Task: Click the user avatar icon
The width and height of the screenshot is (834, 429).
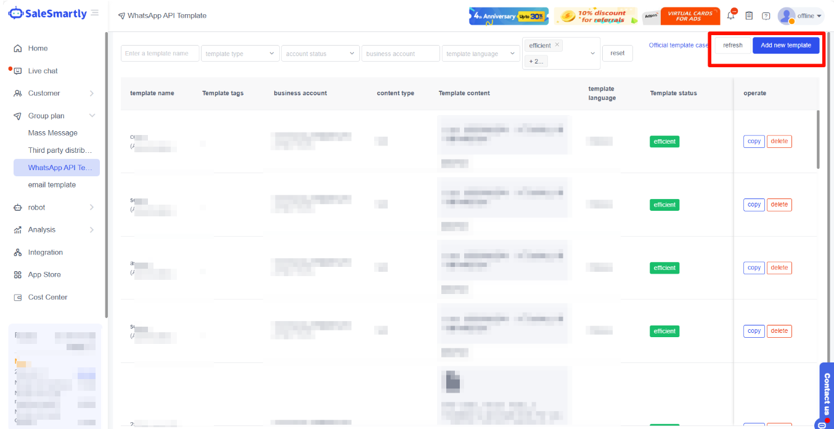Action: click(x=786, y=16)
